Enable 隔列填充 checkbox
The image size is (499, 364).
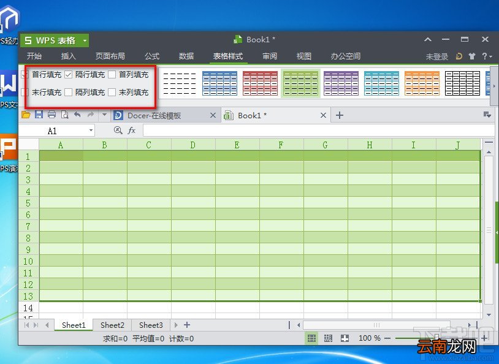click(x=68, y=93)
